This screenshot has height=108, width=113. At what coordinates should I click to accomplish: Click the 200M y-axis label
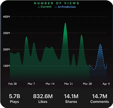pyautogui.click(x=6, y=50)
